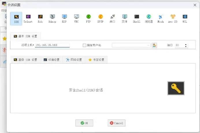This screenshot has width=200, height=133.
Task: Expand the username dropdown list
Action: click(x=149, y=45)
